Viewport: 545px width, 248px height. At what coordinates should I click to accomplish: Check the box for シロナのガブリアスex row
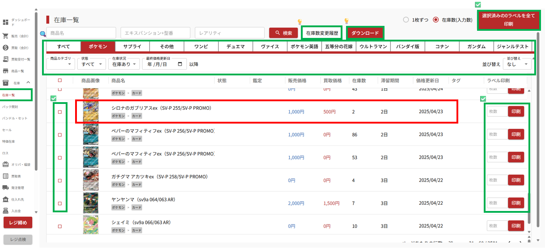point(60,112)
